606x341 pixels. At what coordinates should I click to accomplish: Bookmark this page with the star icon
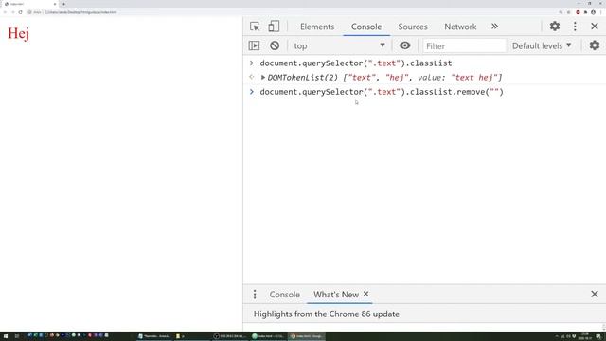click(x=568, y=12)
